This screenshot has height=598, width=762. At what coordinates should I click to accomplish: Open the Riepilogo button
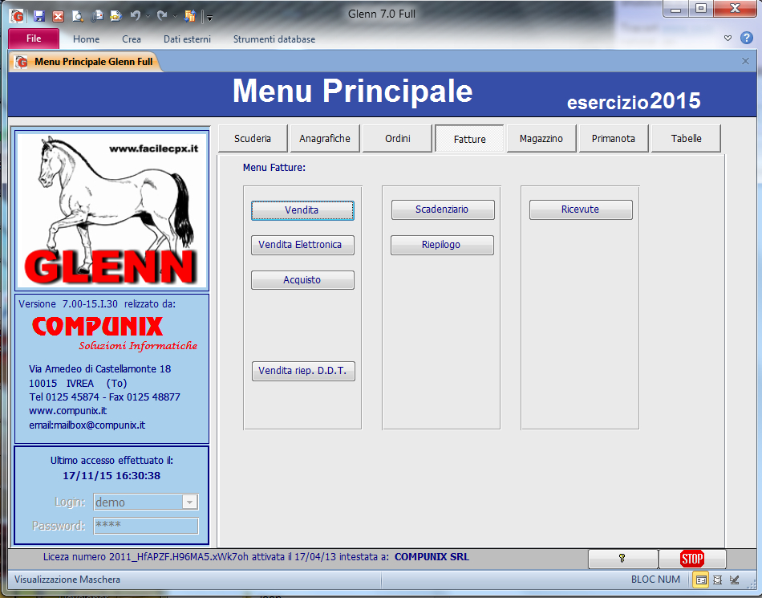click(x=442, y=245)
